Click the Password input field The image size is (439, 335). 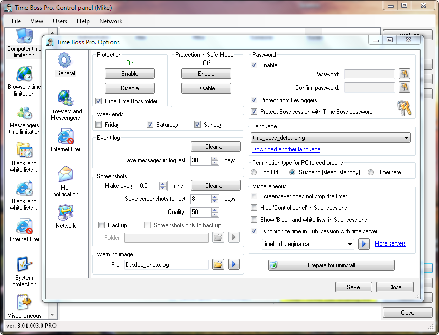[370, 74]
